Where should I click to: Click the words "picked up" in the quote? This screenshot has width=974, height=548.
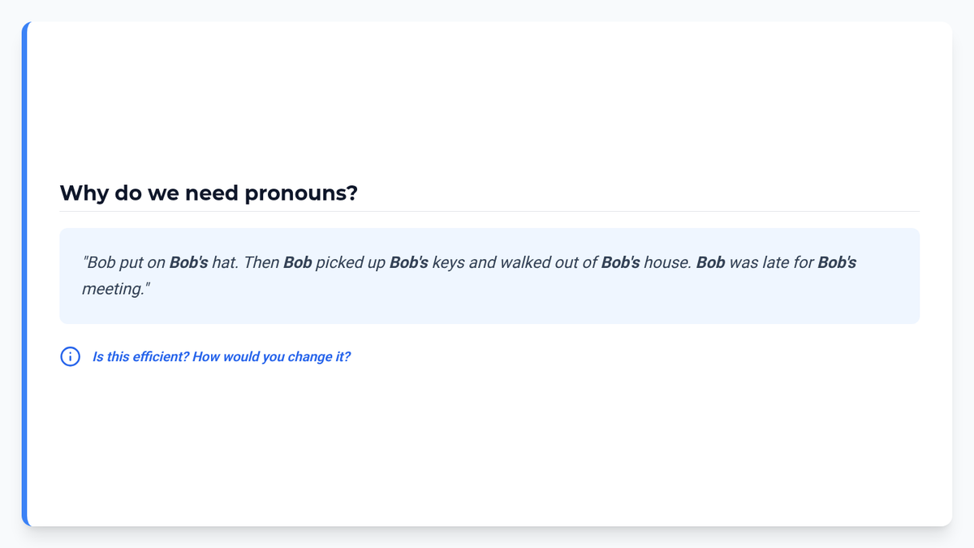(351, 263)
